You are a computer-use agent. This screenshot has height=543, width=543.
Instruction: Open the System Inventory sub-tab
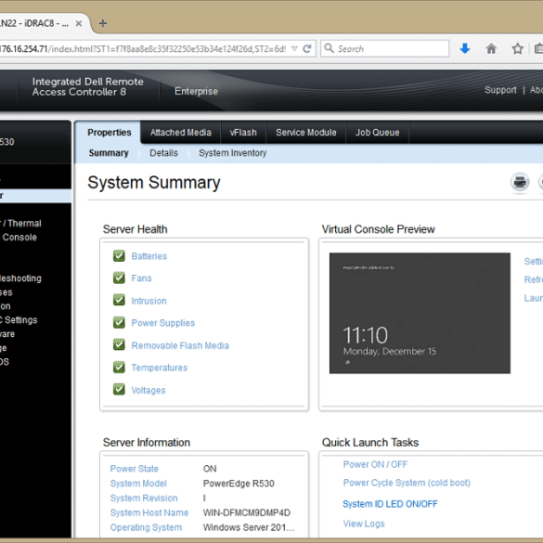coord(232,153)
